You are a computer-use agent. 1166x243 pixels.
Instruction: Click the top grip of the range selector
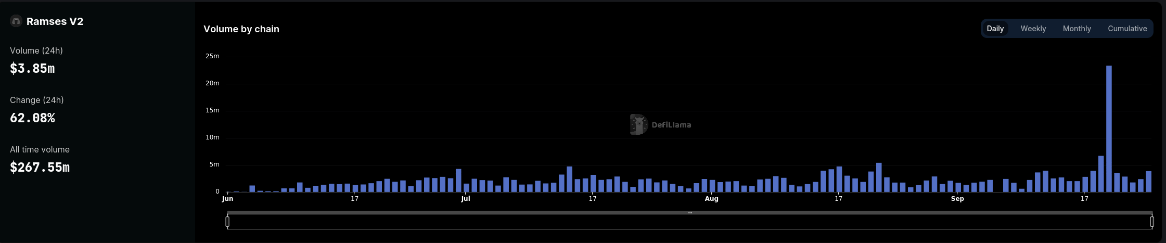point(689,212)
